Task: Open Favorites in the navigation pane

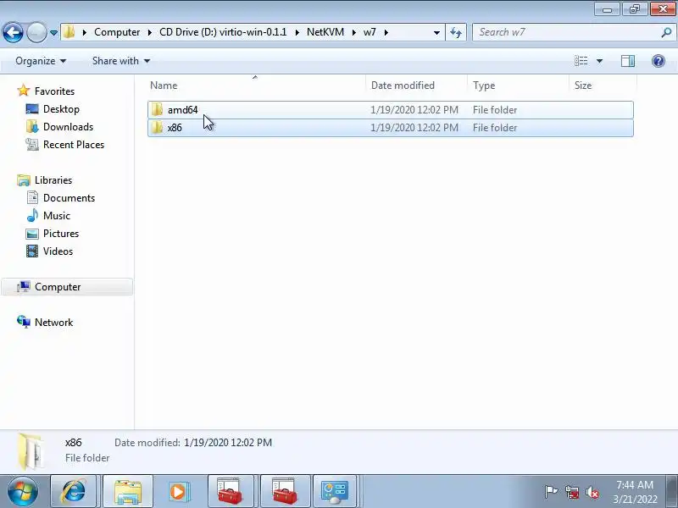Action: coord(54,91)
